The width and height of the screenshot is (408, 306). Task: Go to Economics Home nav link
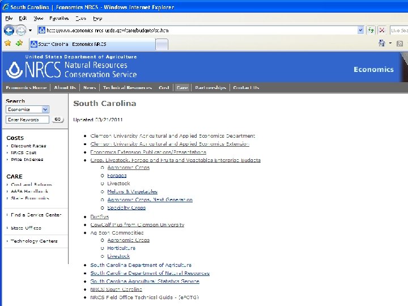[26, 88]
